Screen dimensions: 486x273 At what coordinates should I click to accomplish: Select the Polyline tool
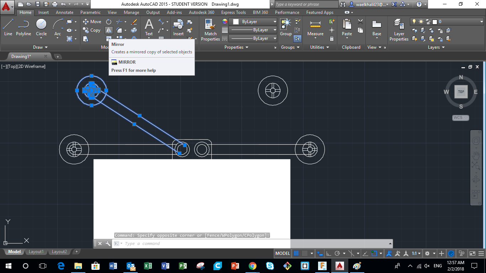[23, 27]
